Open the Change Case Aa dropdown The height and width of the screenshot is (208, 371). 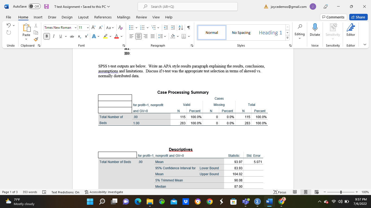coord(110,28)
